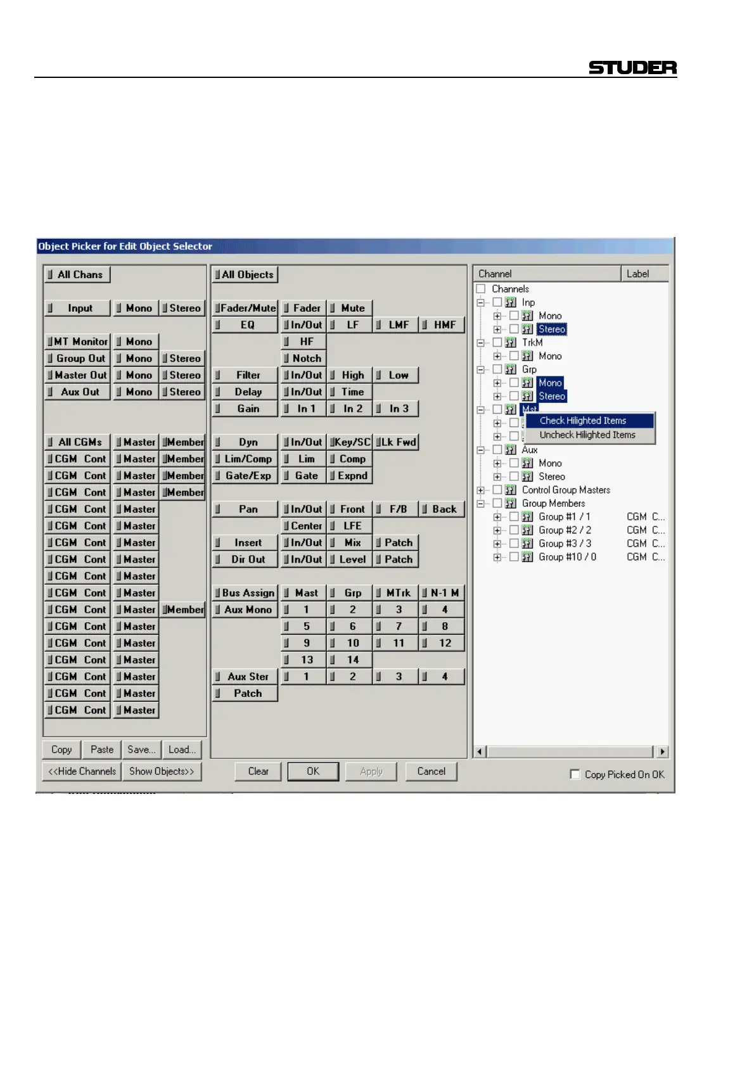Collapse the Aux tree node
This screenshot has height=1067, width=754.
[481, 450]
